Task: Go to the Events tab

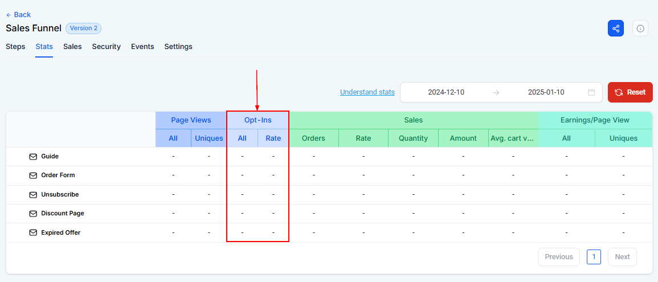Action: pyautogui.click(x=142, y=47)
